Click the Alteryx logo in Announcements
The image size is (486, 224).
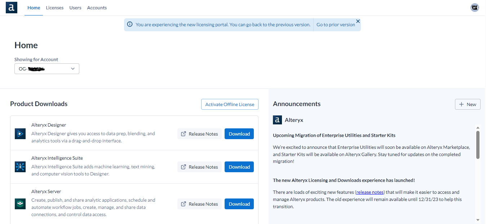click(277, 120)
